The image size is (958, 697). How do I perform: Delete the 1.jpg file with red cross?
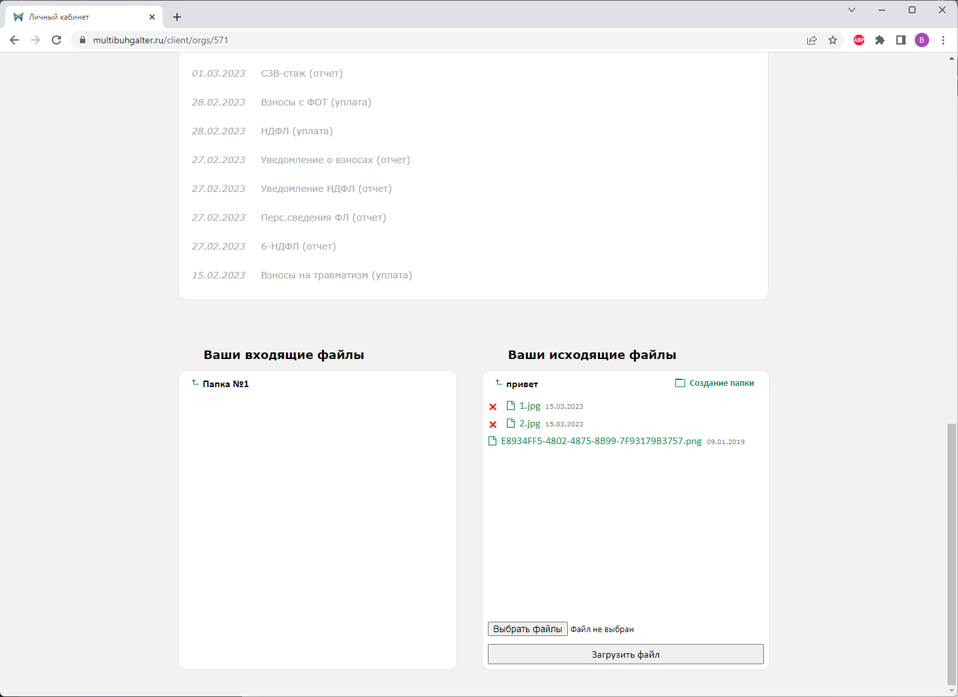point(493,407)
